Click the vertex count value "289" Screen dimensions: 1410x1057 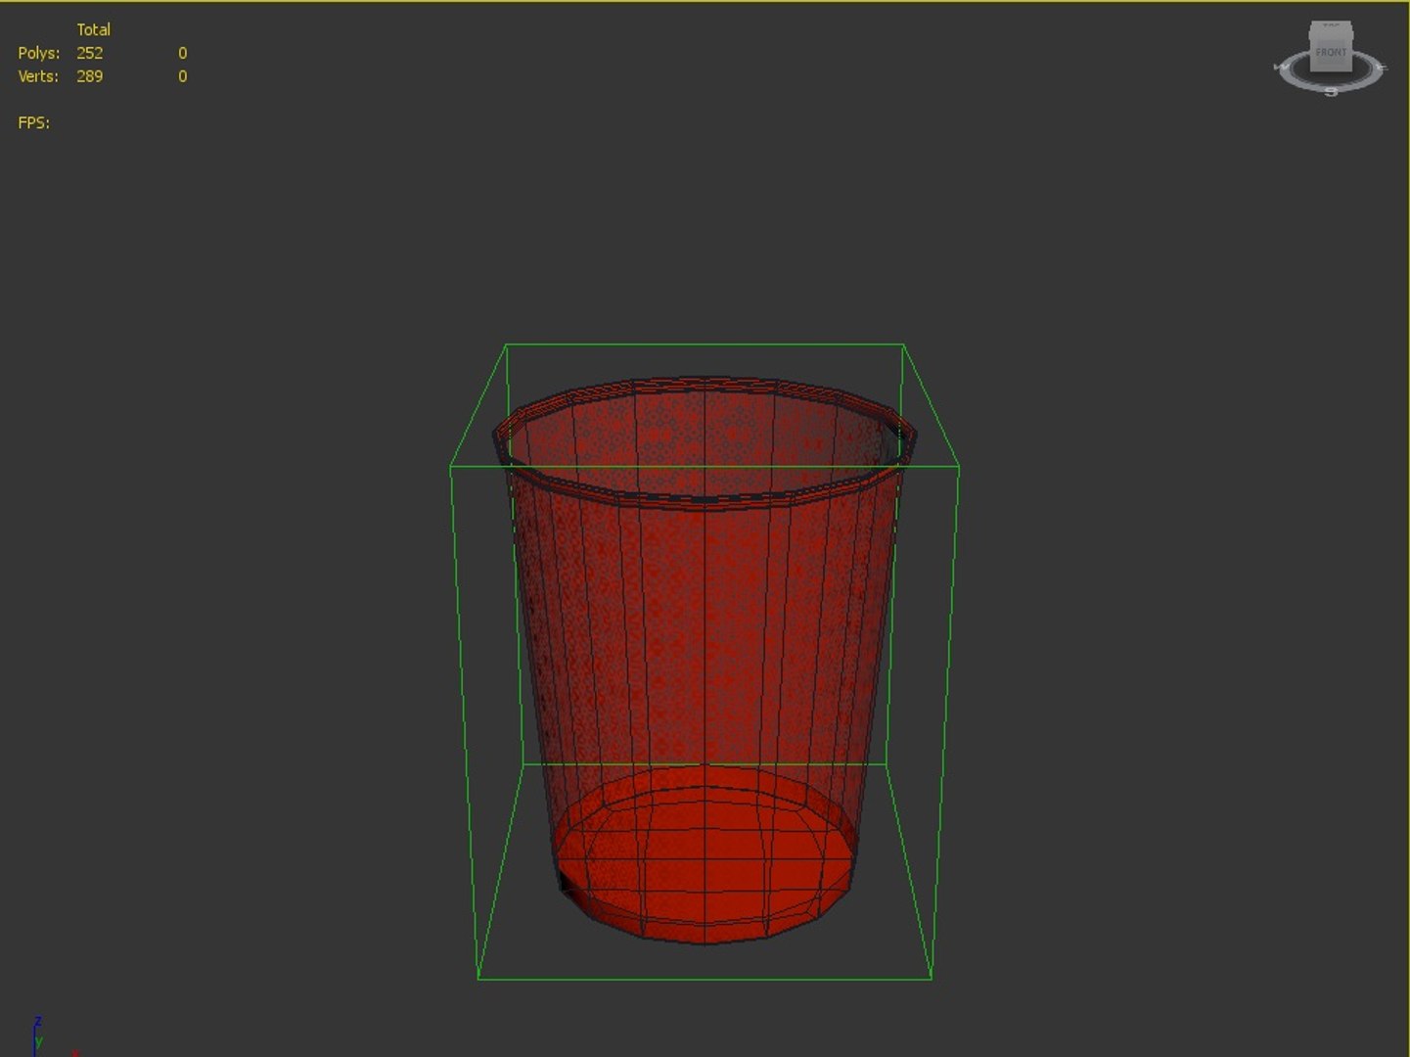[x=90, y=76]
